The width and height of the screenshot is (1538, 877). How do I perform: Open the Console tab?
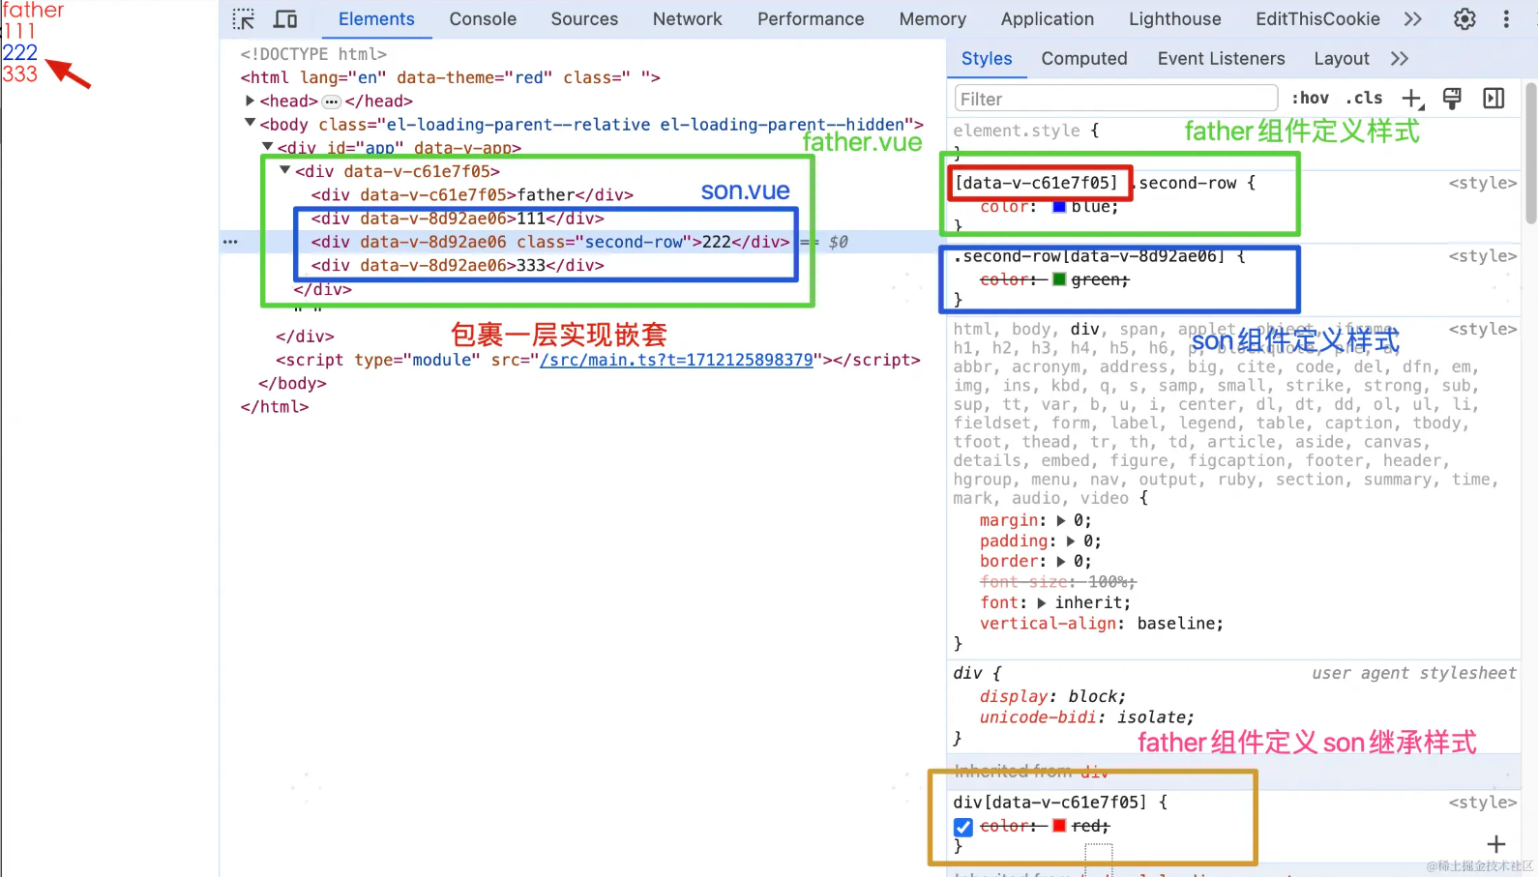[x=483, y=19]
